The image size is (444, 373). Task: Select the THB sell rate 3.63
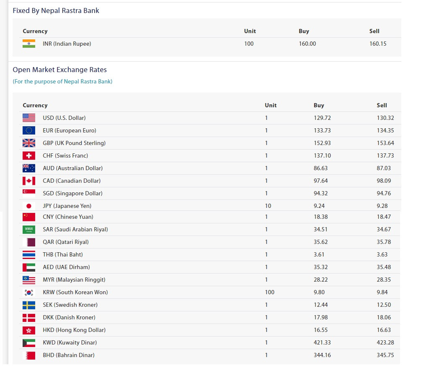382,255
